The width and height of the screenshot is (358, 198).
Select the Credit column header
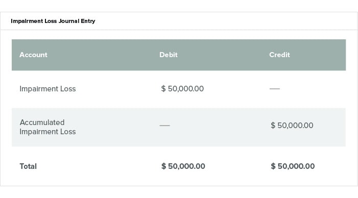tap(279, 55)
